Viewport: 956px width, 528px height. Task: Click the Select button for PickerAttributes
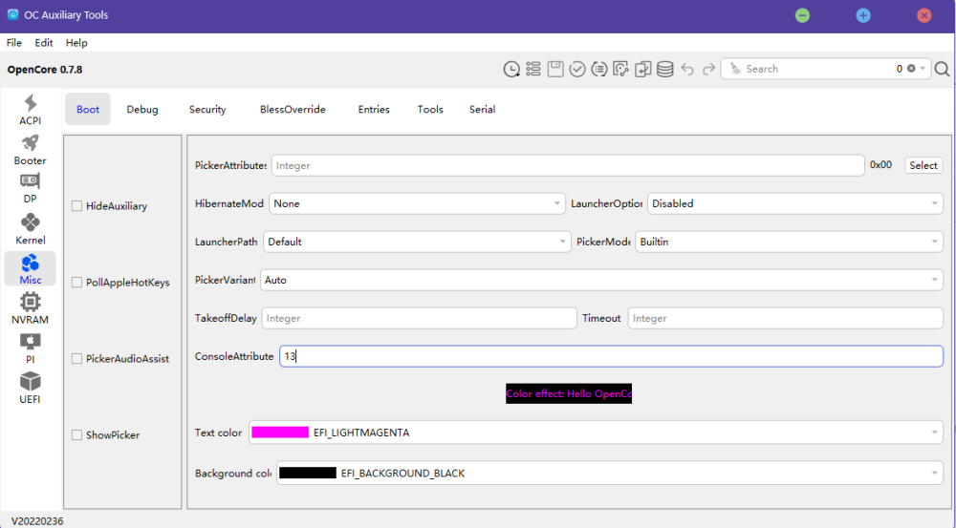point(923,165)
